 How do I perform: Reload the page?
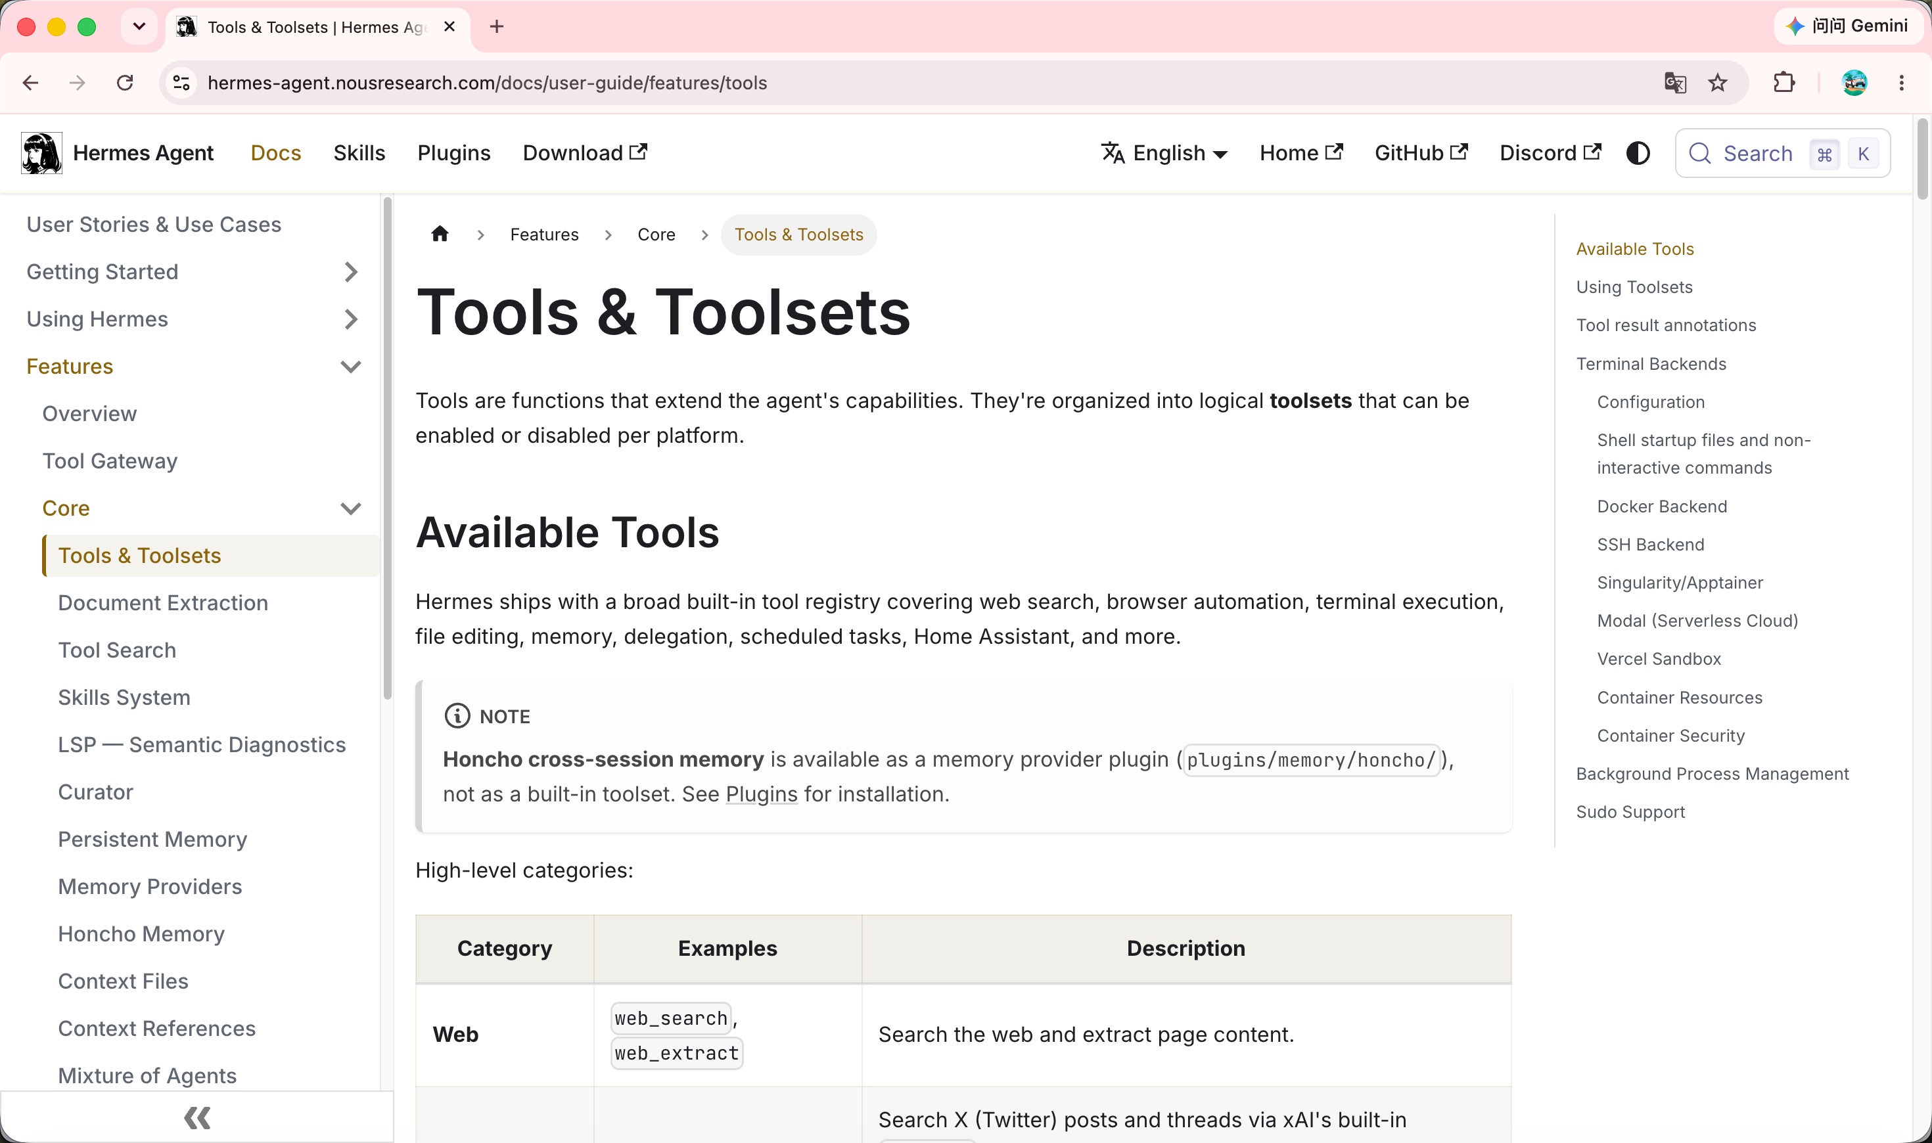(x=125, y=82)
